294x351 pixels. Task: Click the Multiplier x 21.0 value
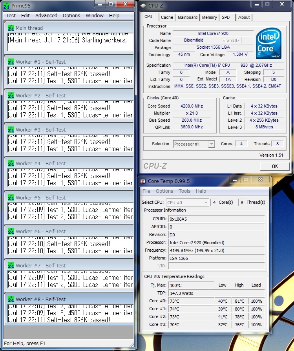192,113
